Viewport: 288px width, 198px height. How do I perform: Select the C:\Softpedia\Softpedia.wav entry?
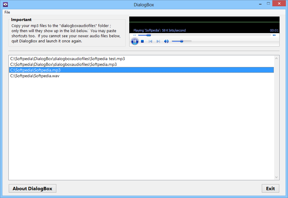141,76
